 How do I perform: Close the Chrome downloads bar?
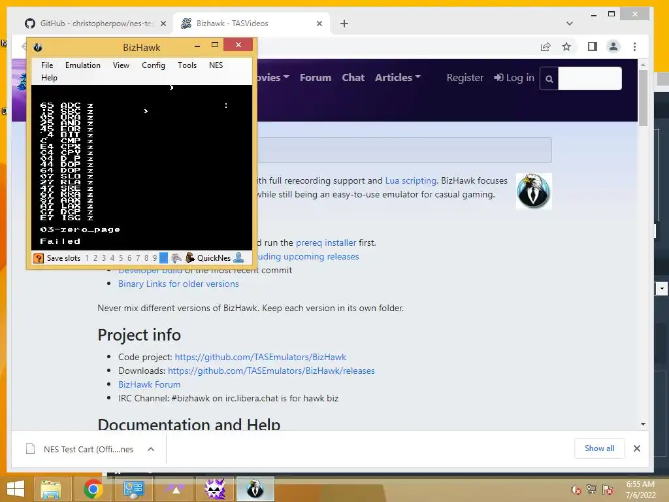(637, 448)
